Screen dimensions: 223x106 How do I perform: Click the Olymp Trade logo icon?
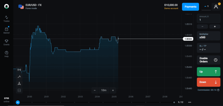(6, 6)
